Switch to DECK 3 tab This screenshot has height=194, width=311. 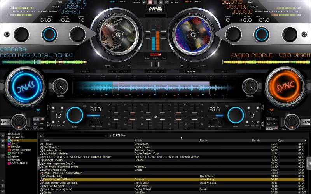[123, 2]
